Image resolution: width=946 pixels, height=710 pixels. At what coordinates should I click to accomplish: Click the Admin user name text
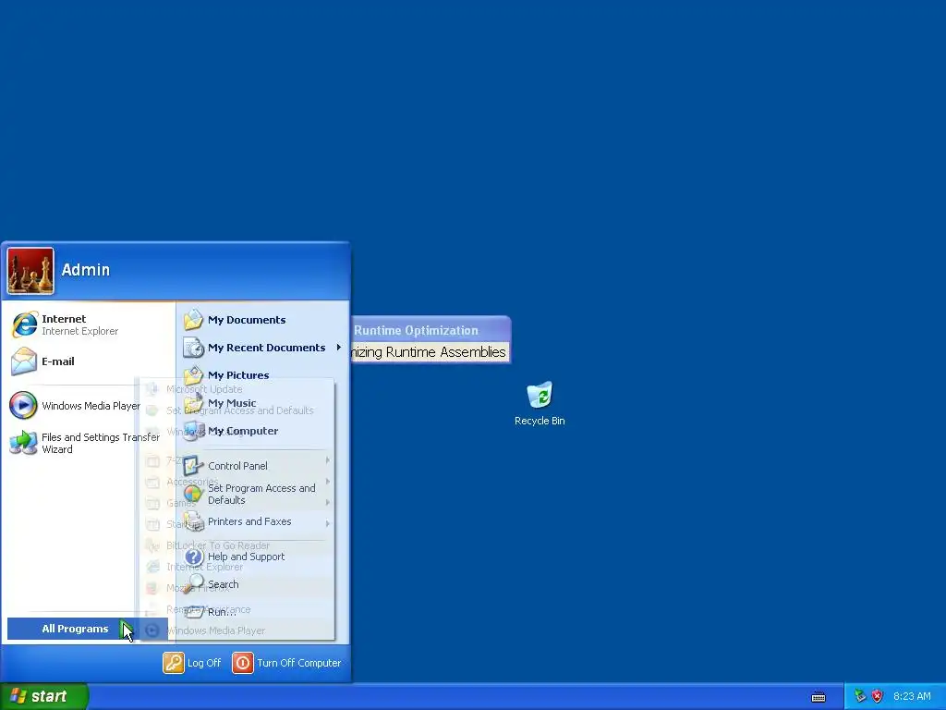86,270
